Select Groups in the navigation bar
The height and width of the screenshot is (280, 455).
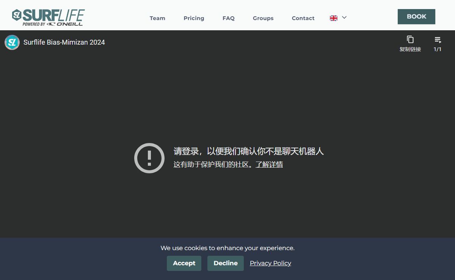click(x=263, y=18)
